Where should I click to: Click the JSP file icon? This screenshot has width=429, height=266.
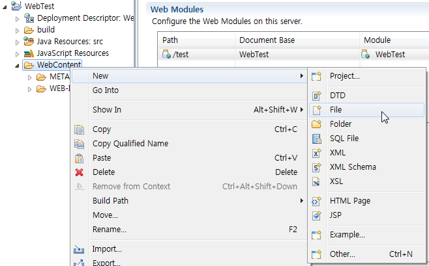pos(317,215)
